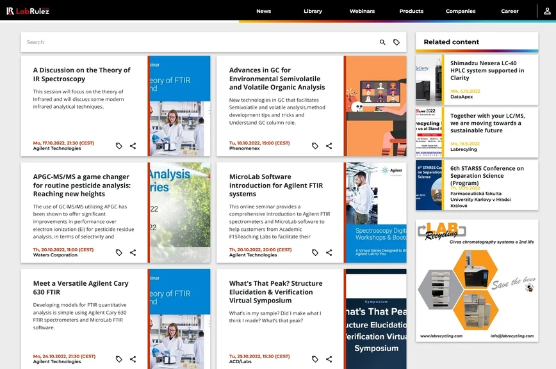Share the MicroLab Software card
Image resolution: width=556 pixels, height=369 pixels.
click(329, 253)
